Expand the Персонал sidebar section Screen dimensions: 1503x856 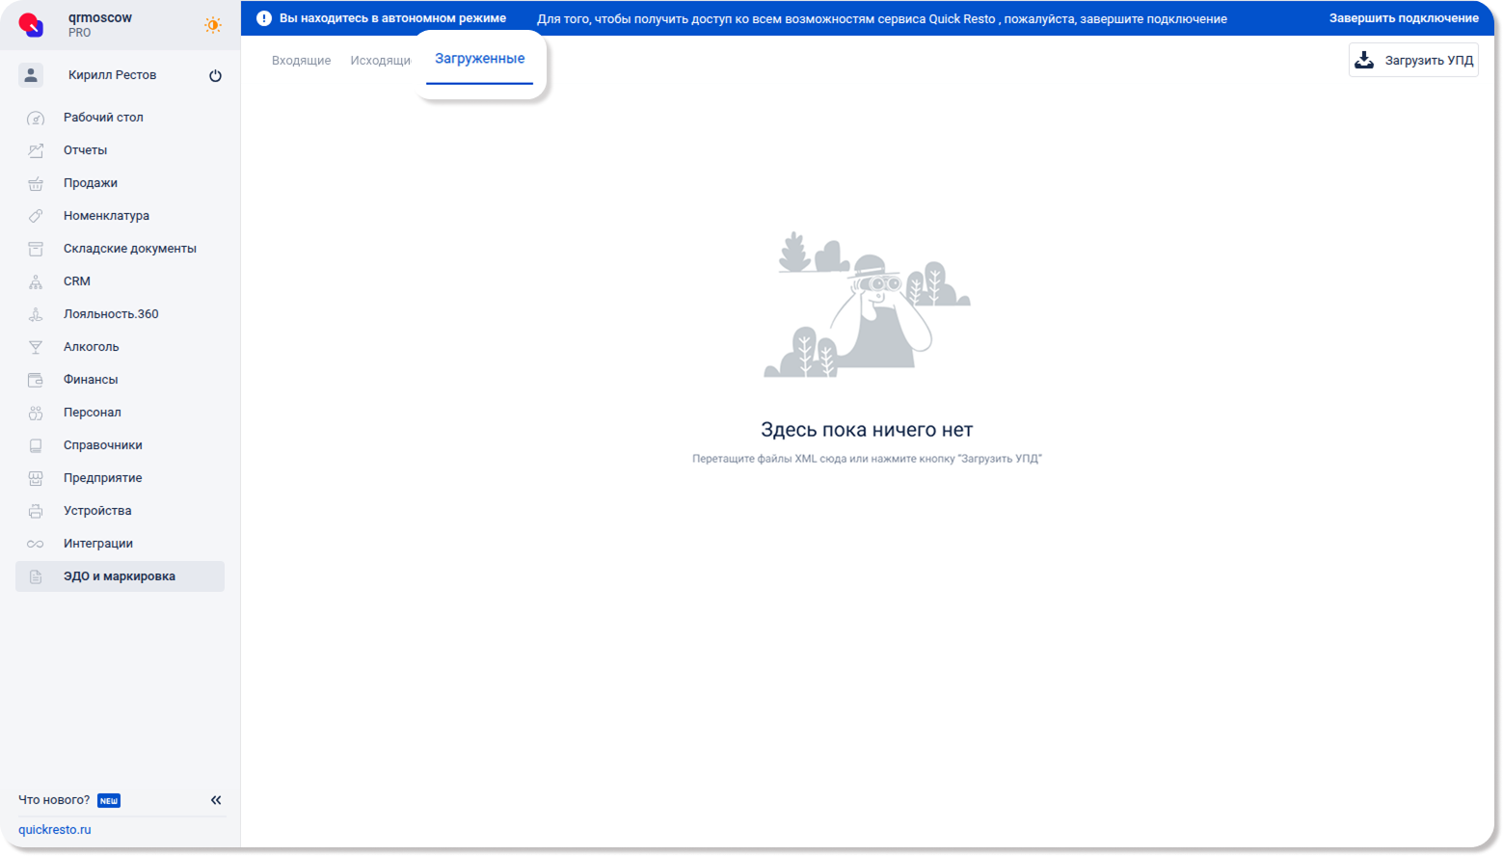pos(93,413)
